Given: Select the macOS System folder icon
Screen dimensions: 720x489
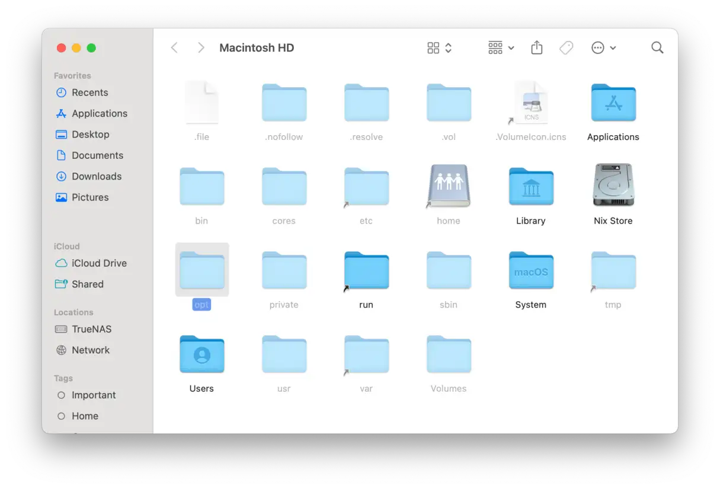Looking at the screenshot, I should coord(530,270).
